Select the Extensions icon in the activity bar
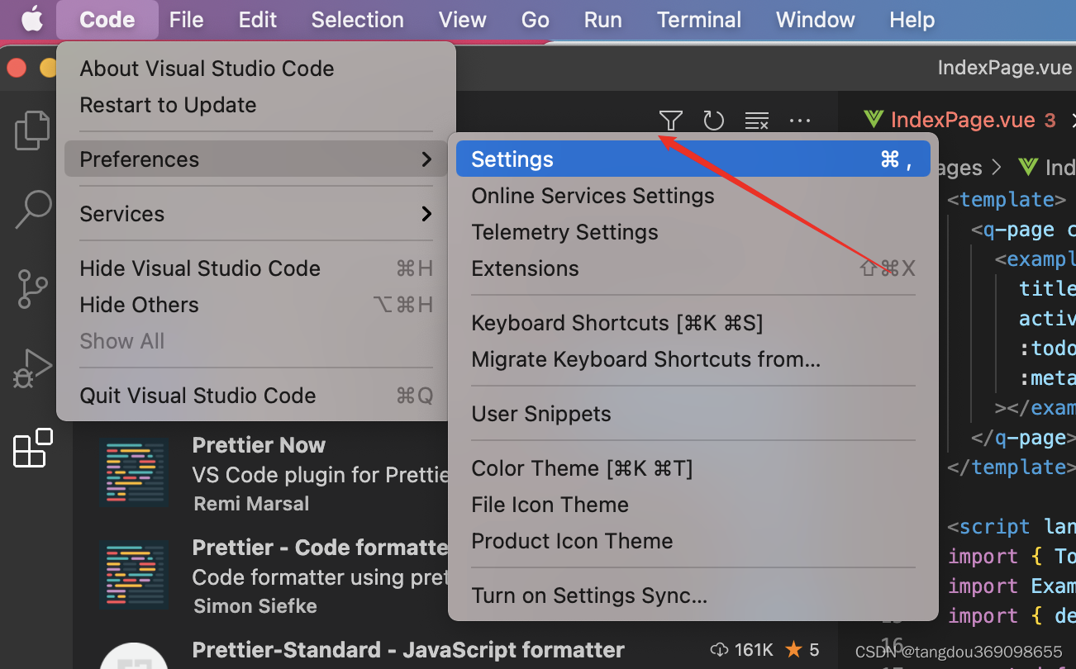Screen dimensions: 1076x669 click(x=31, y=448)
